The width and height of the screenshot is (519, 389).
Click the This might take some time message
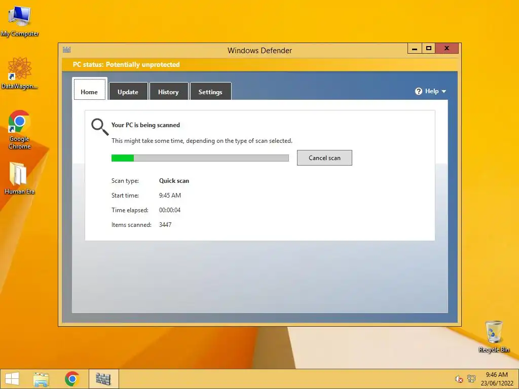(x=202, y=141)
